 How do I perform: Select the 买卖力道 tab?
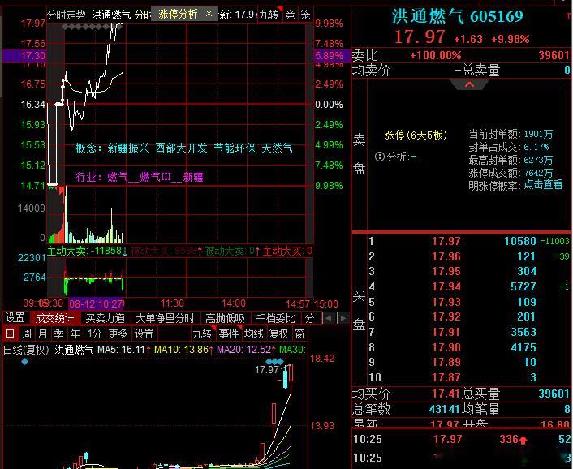click(x=105, y=318)
